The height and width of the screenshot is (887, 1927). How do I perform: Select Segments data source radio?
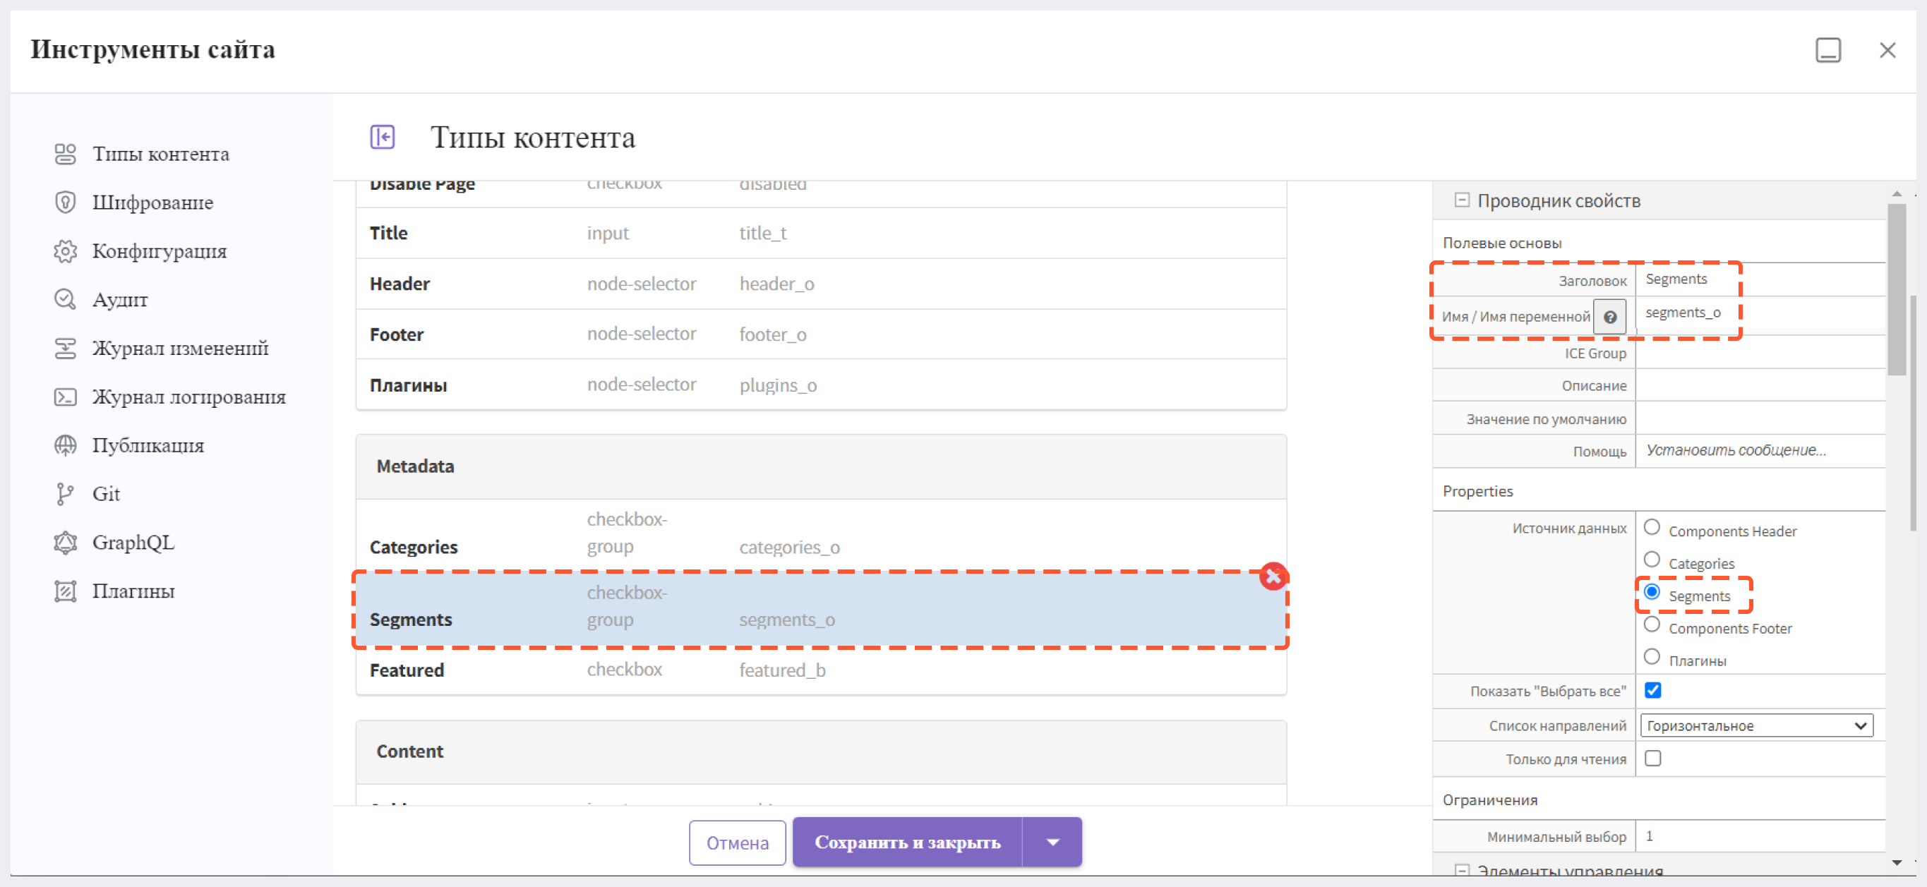(1652, 592)
